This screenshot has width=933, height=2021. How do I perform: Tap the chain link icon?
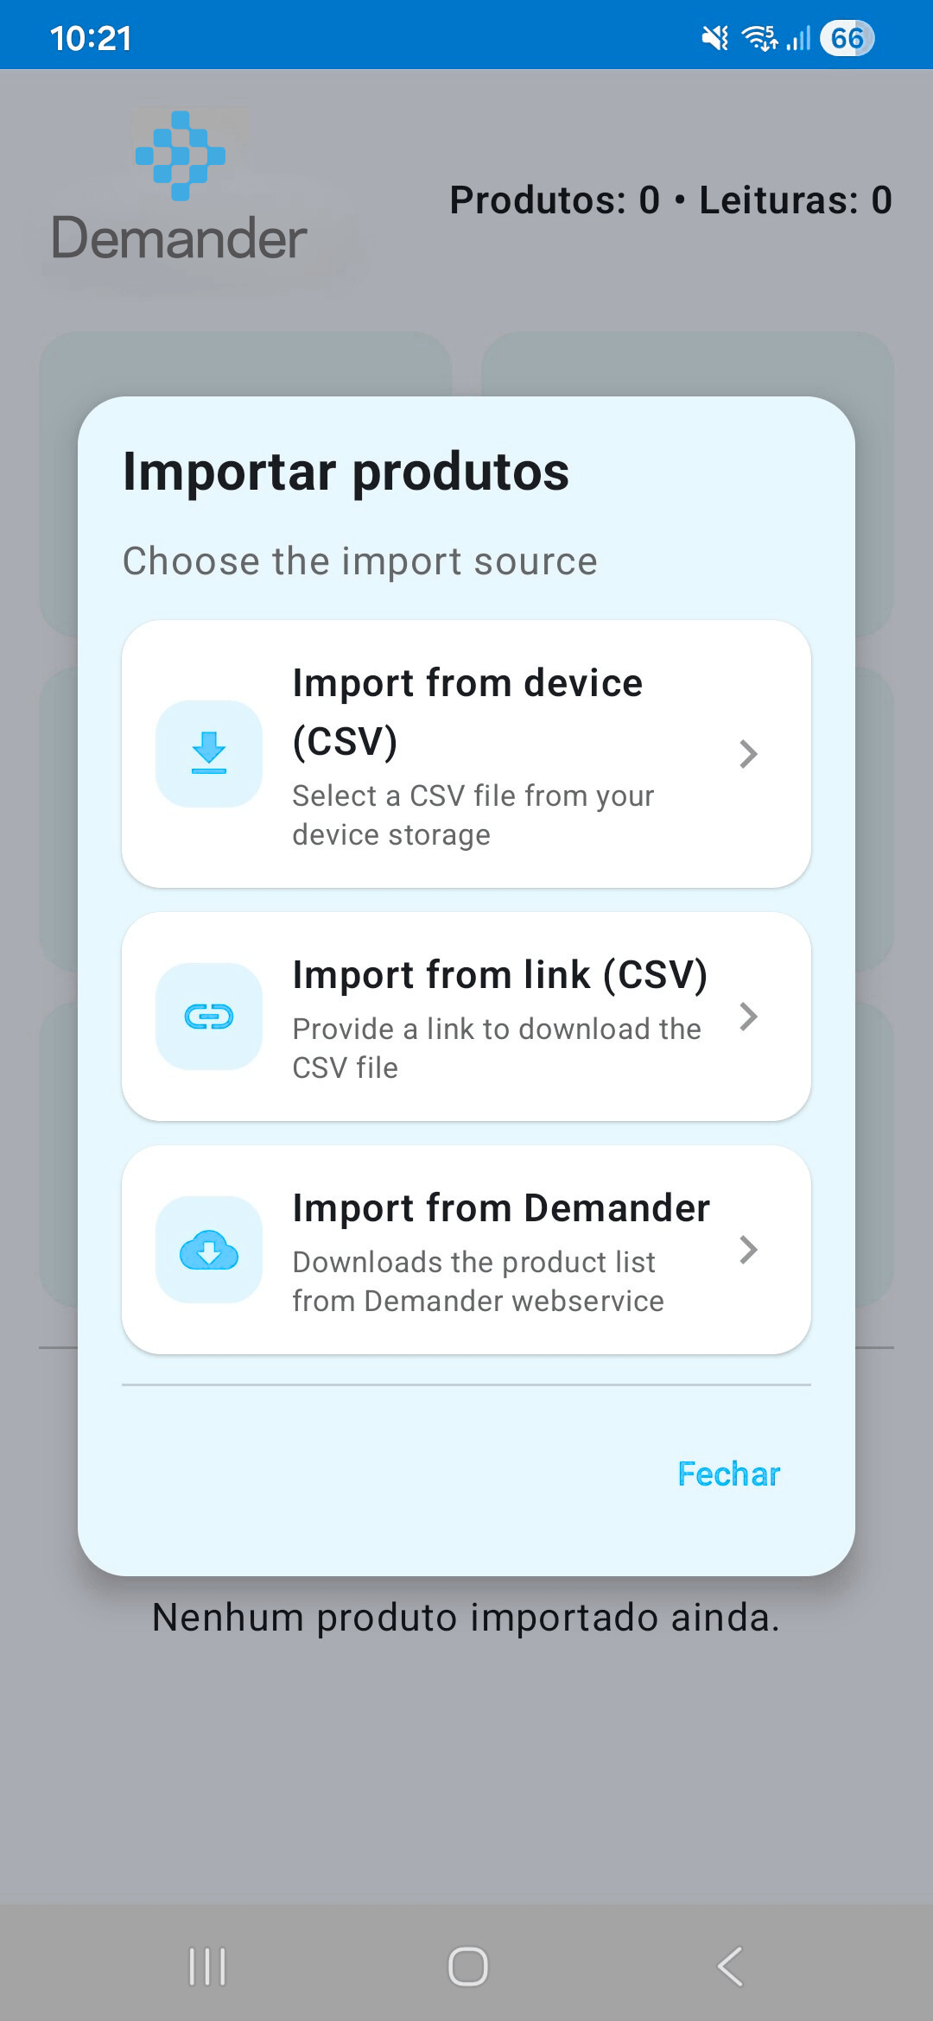coord(209,1017)
